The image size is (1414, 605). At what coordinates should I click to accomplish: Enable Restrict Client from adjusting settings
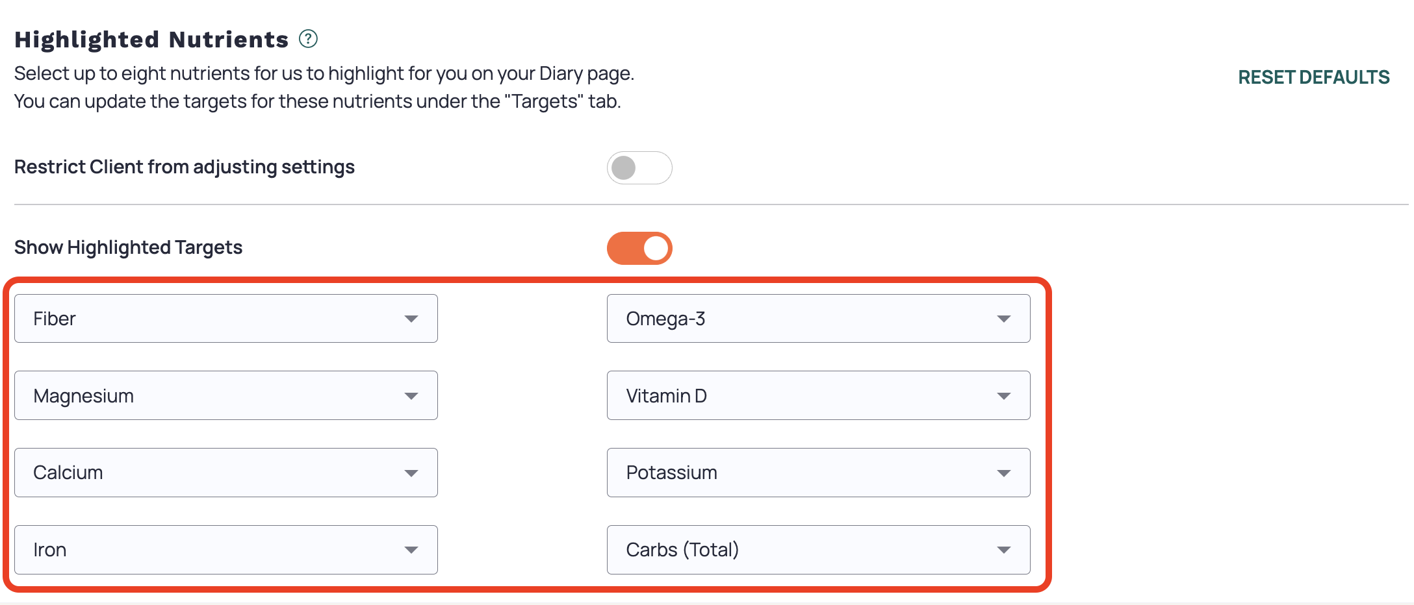pyautogui.click(x=639, y=167)
